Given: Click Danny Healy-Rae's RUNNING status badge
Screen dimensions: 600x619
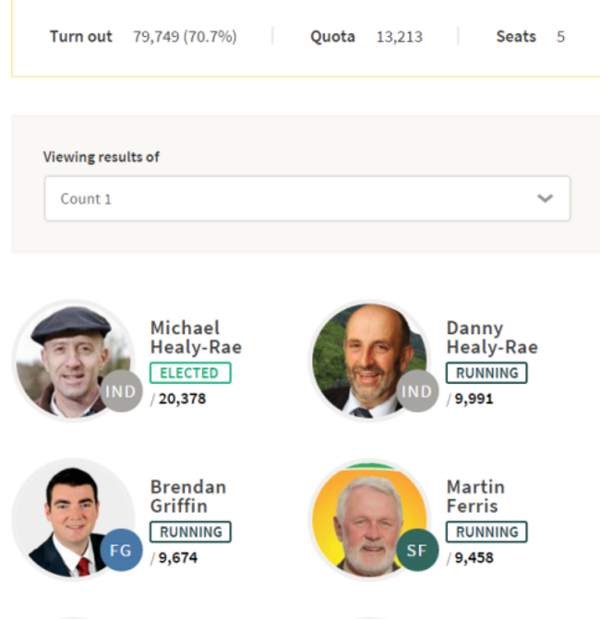Looking at the screenshot, I should coord(486,373).
